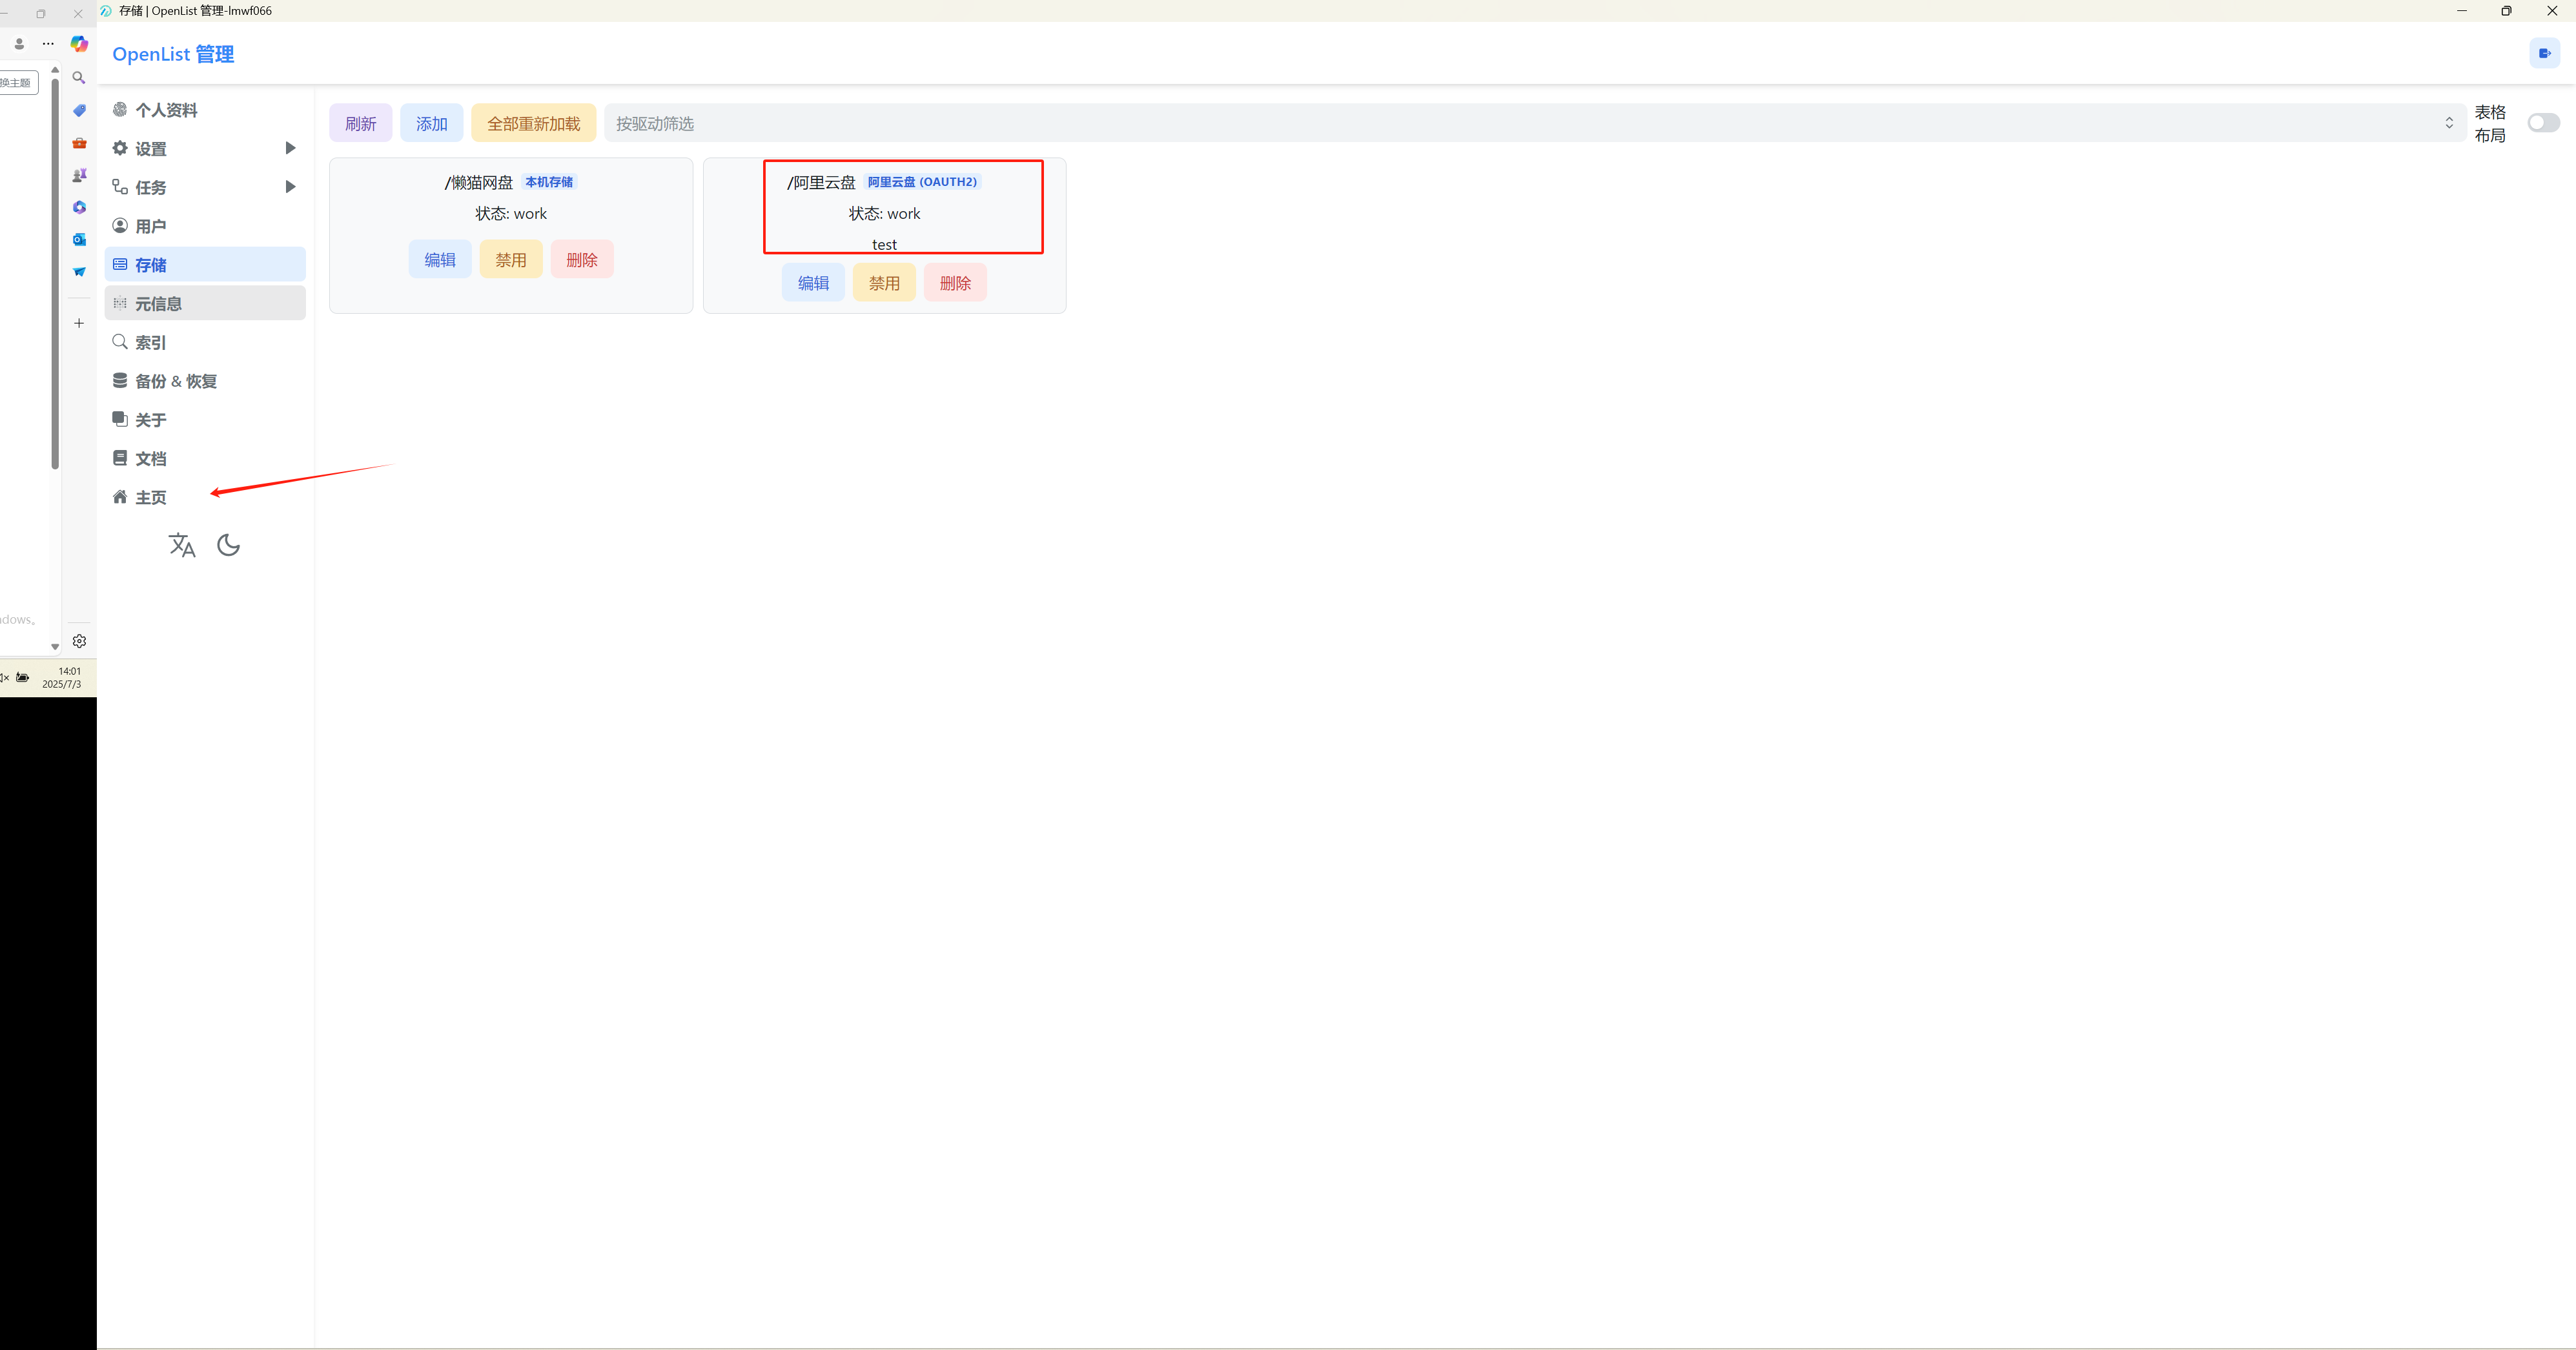Click the /阿里云盘 mount path text

[821, 182]
